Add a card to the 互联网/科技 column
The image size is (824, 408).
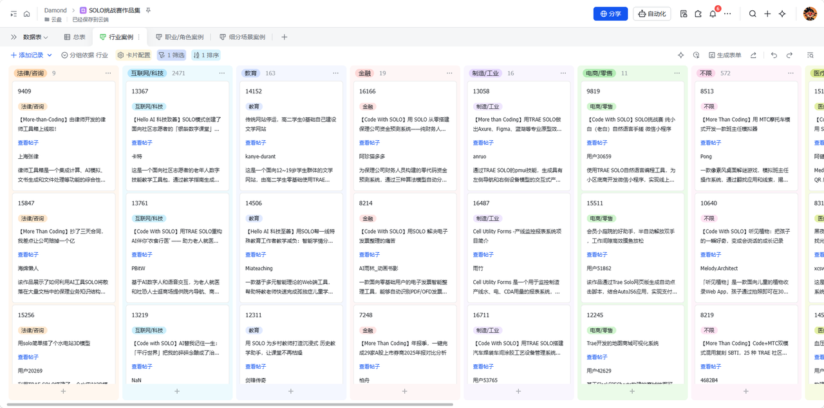coord(177,391)
